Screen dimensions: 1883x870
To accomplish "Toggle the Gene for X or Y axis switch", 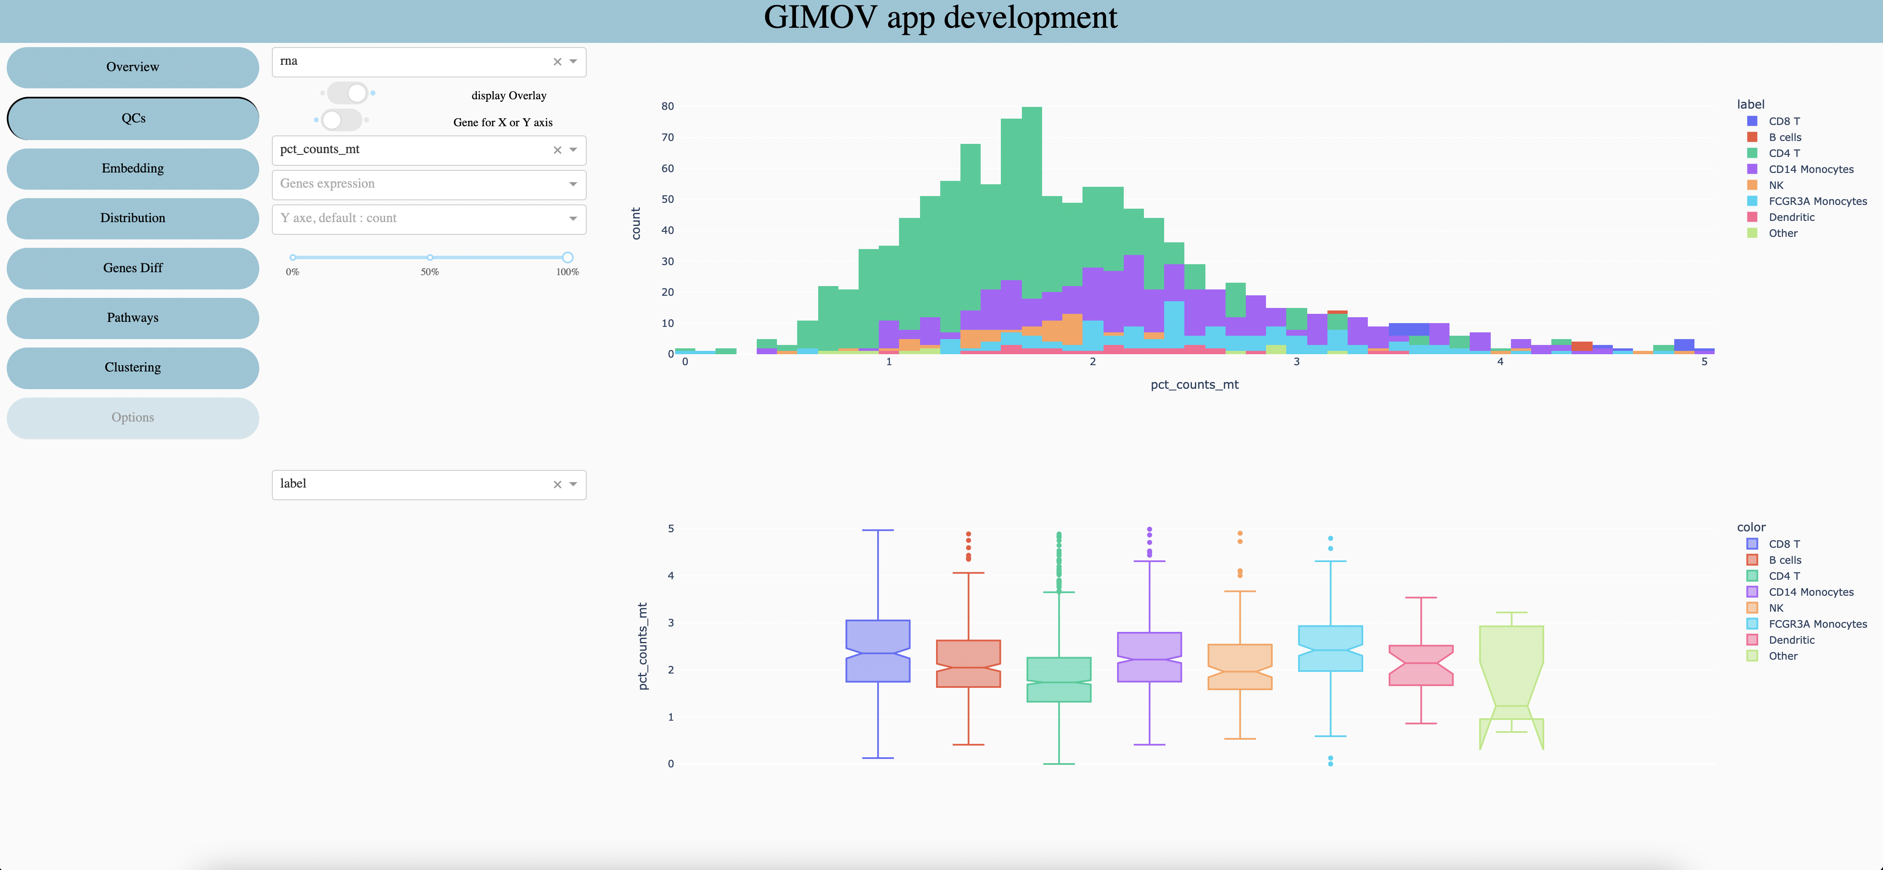I will tap(341, 120).
